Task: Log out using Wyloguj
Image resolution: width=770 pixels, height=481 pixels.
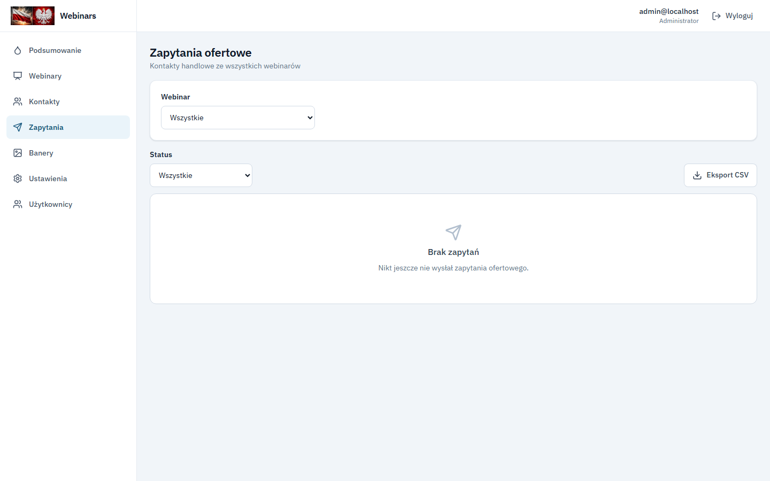Action: tap(733, 16)
